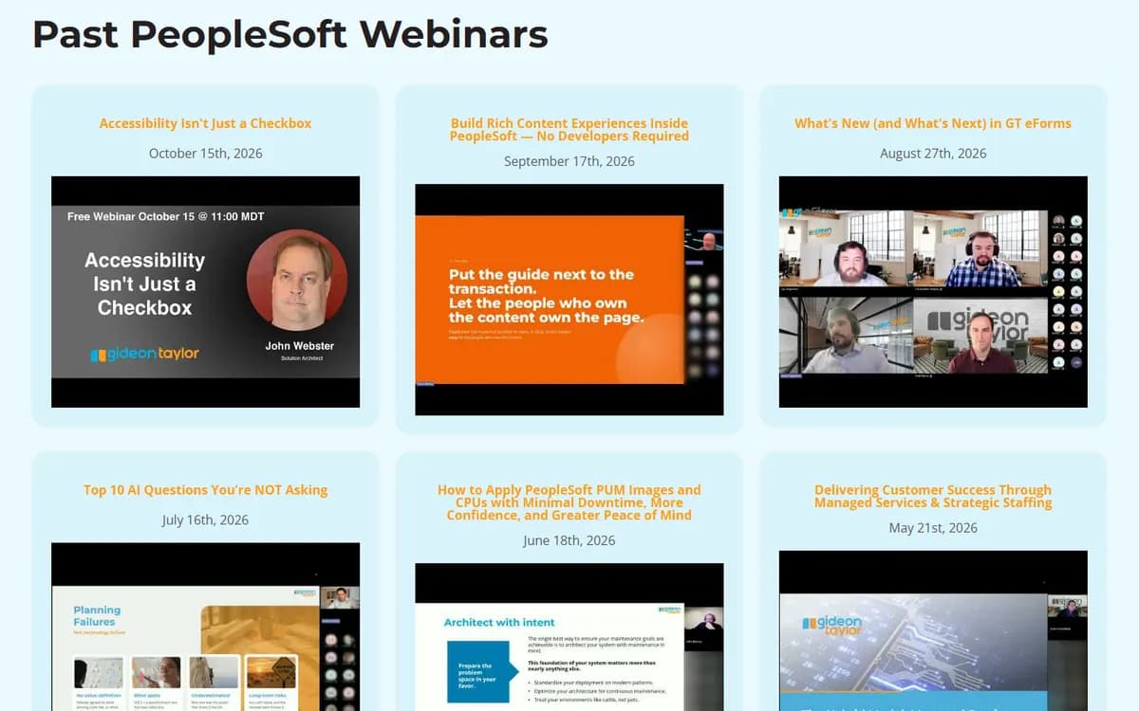Click the John Webster name in thumbnail

[299, 346]
